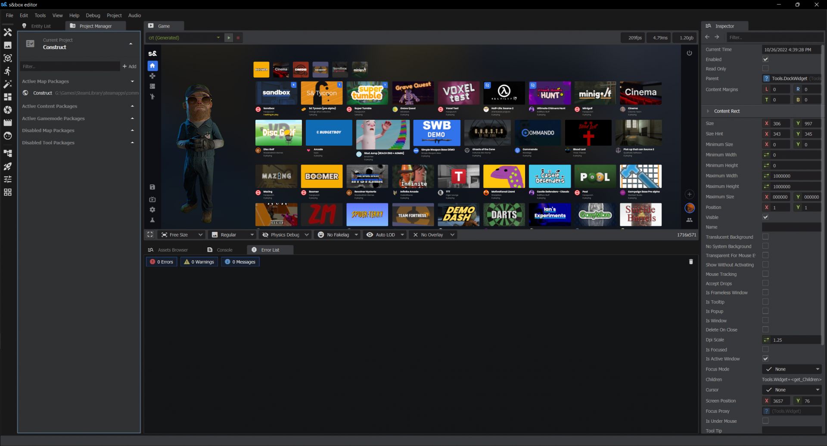The height and width of the screenshot is (446, 827).
Task: Open the aperture shutter tool icon
Action: pos(8,110)
